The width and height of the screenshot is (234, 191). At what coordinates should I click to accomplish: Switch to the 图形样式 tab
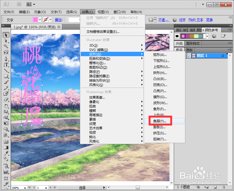(193, 44)
